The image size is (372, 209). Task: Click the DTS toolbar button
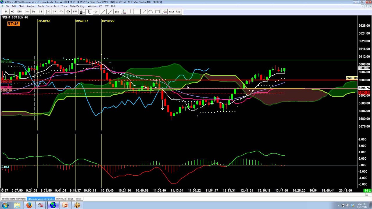pyautogui.click(x=19, y=12)
